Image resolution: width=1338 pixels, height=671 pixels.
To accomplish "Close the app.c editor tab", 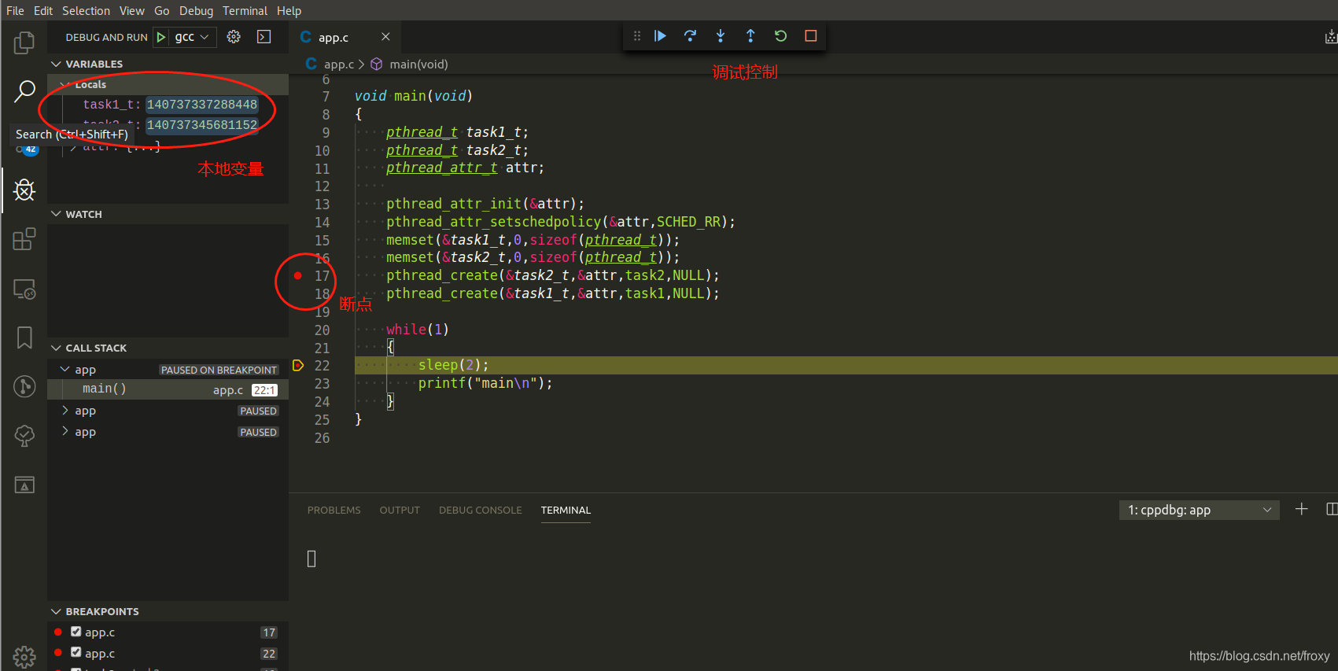I will point(385,37).
